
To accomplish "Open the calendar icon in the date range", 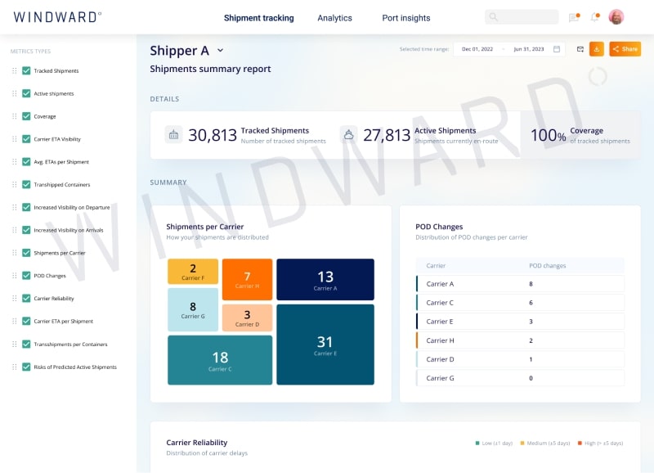I will click(557, 49).
